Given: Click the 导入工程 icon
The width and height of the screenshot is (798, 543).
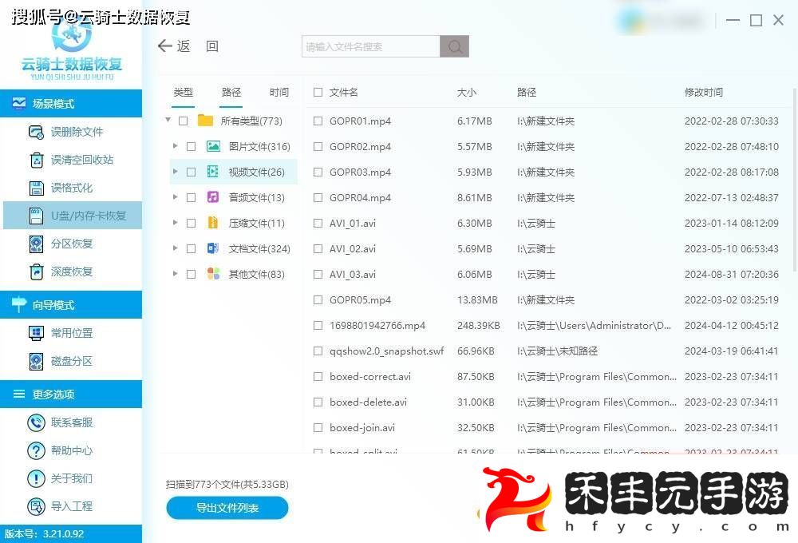Looking at the screenshot, I should [x=36, y=506].
